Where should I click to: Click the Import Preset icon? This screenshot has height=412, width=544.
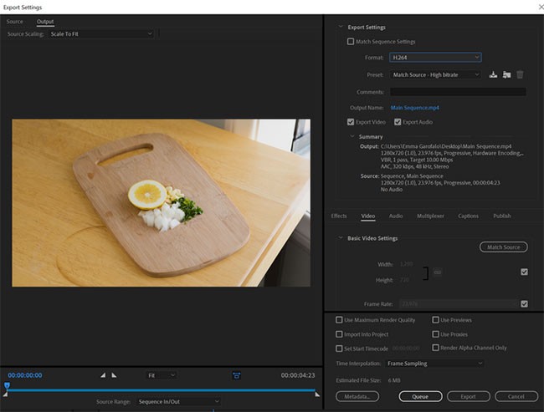506,74
